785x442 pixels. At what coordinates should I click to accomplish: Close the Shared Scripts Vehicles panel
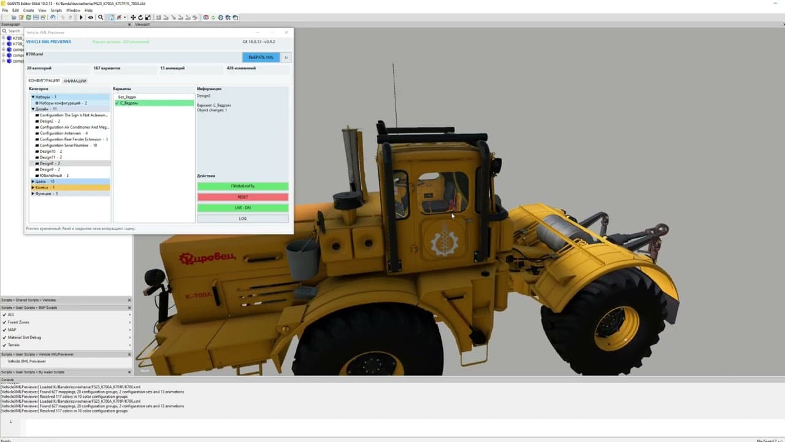click(129, 300)
